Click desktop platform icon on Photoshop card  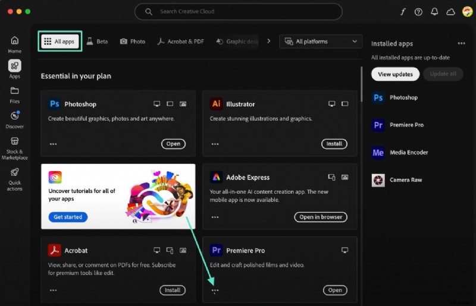pyautogui.click(x=156, y=104)
